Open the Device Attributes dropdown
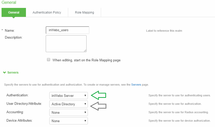Viewport: 215px width, 127px height. point(68,121)
